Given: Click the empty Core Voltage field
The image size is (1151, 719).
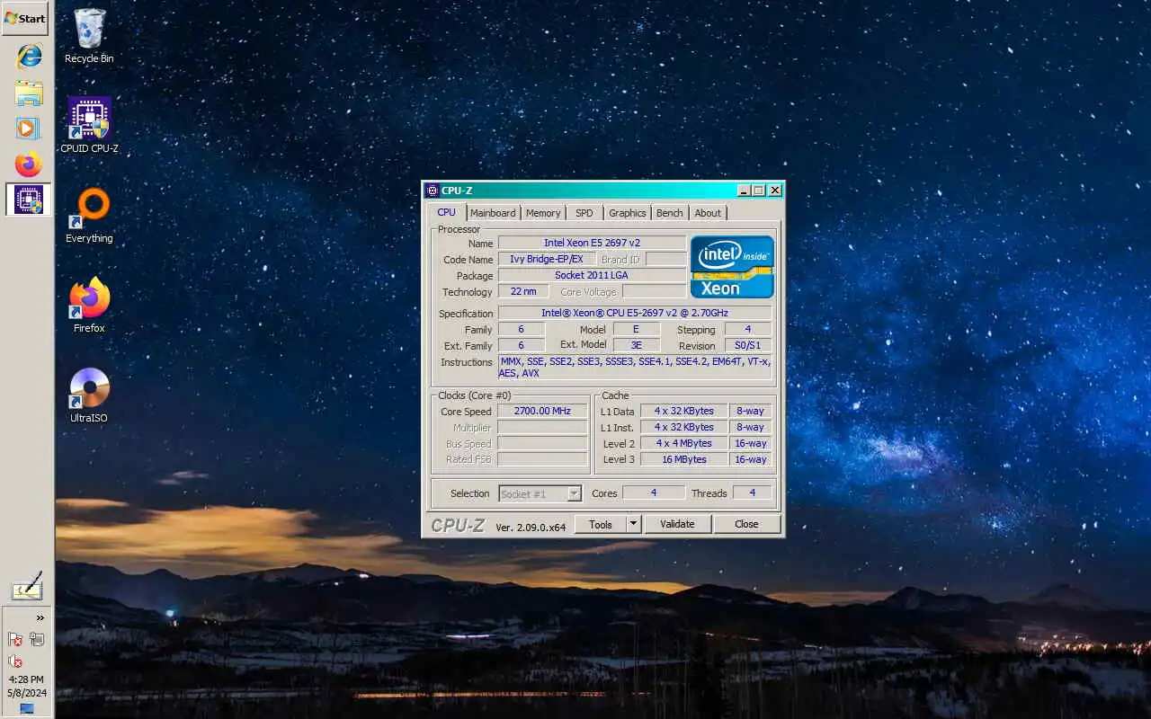Looking at the screenshot, I should [x=654, y=291].
